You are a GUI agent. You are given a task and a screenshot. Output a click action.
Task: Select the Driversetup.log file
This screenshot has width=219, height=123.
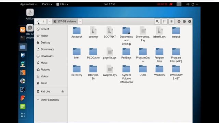[x=143, y=34]
